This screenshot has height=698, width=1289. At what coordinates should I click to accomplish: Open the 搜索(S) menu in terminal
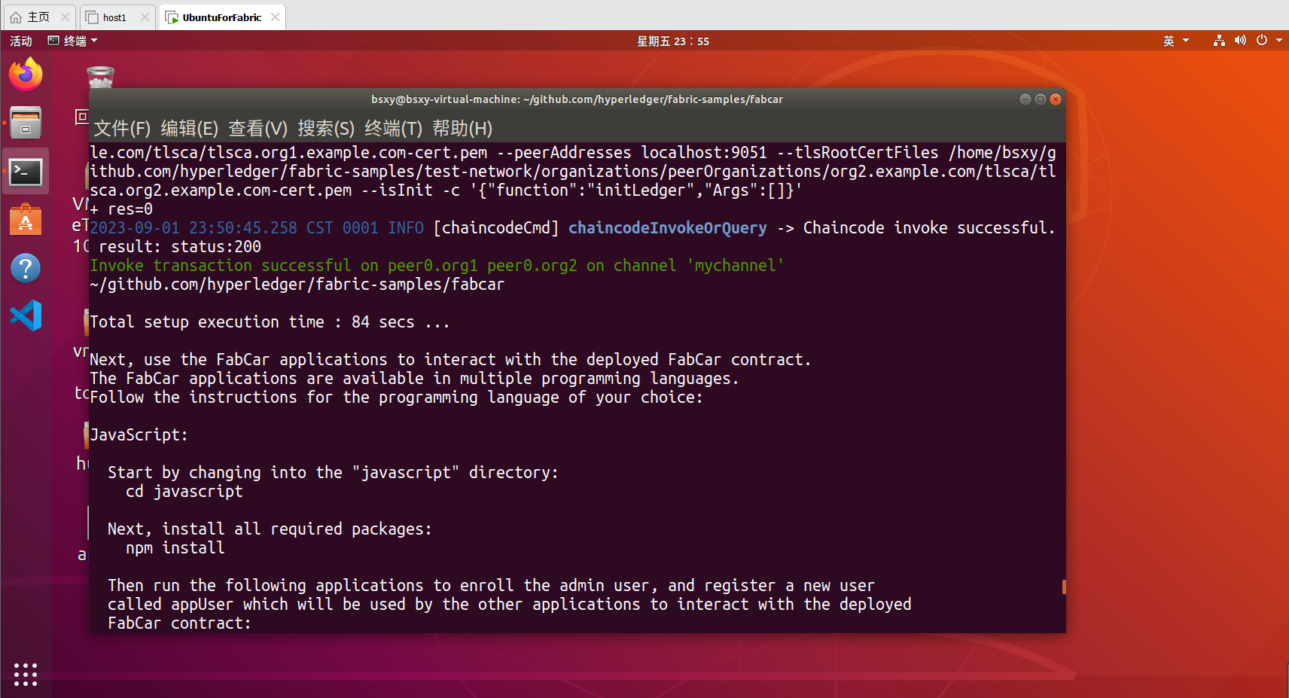pos(325,129)
